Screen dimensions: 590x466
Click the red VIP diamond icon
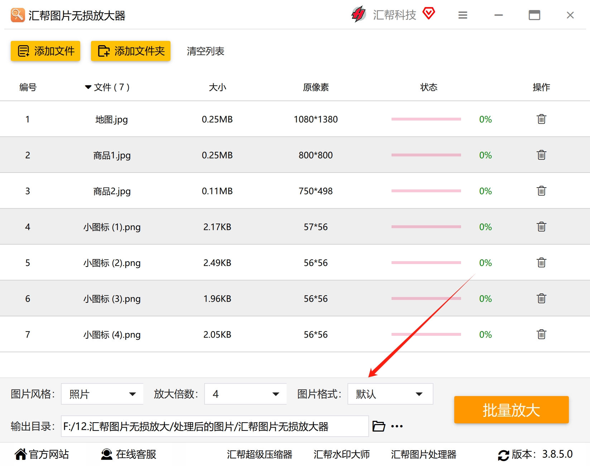coord(429,14)
